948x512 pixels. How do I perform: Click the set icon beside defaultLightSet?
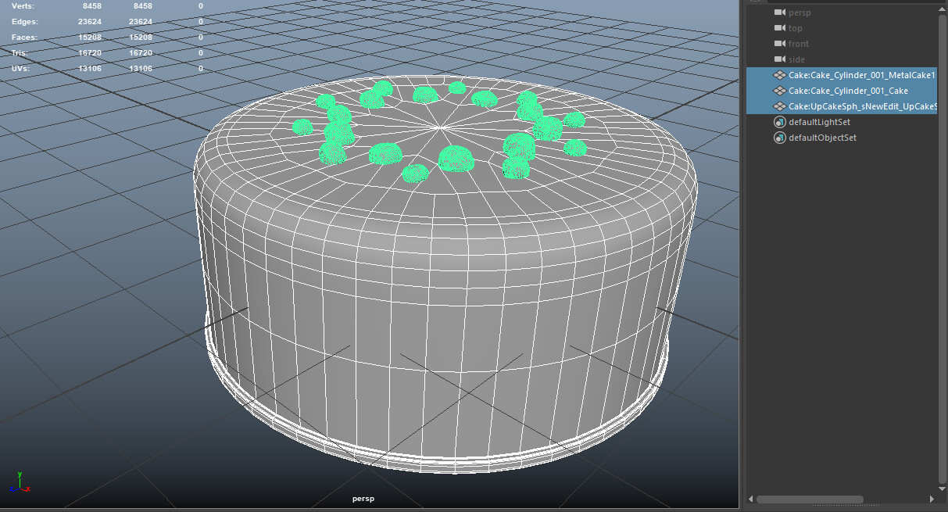pyautogui.click(x=779, y=121)
